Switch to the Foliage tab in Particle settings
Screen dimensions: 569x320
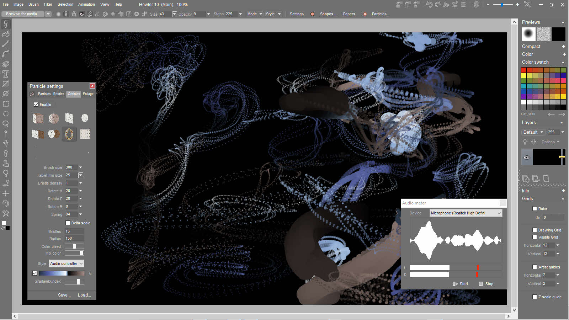(x=88, y=94)
